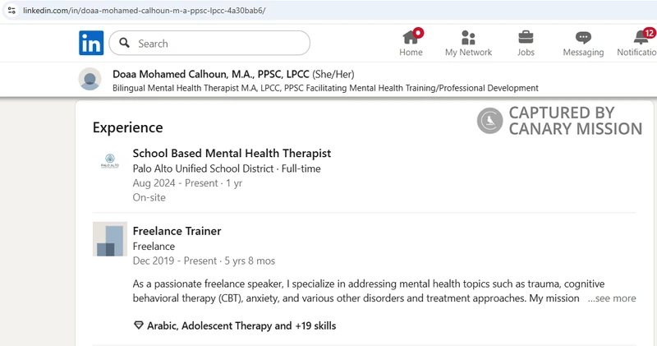Screen dimensions: 657x346
Task: Click the profile avatar in sticky header
Action: click(90, 79)
